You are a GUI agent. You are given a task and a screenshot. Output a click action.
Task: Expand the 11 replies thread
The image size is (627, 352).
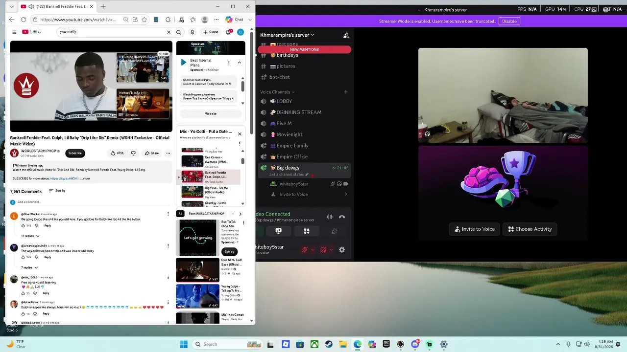29,236
